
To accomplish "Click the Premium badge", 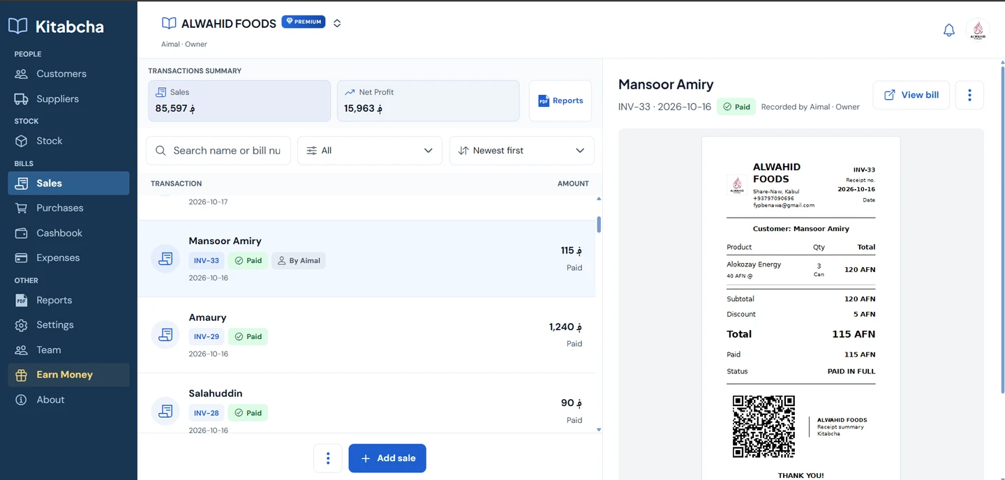I will pyautogui.click(x=304, y=22).
